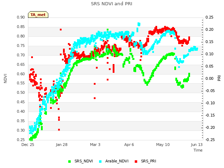224x168 pixels.
Task: Click the green SRS_NDVI legend swatch
Action: [70, 162]
